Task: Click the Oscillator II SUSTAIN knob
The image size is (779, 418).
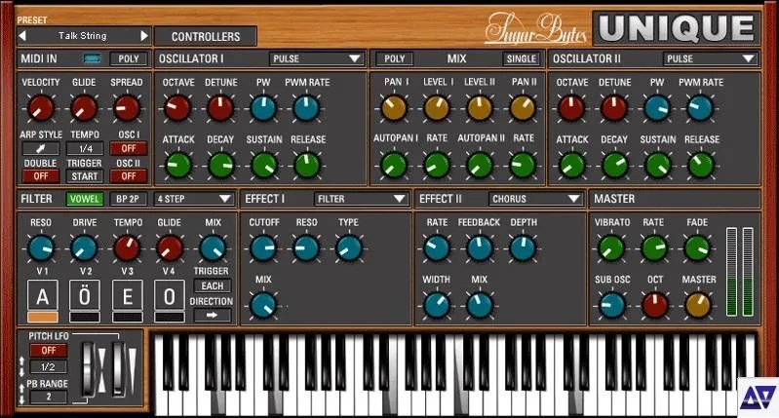Action: pos(658,166)
